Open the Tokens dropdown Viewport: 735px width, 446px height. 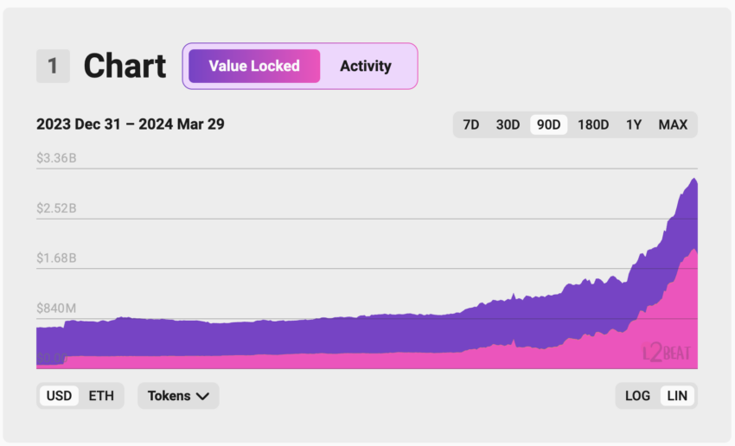point(178,396)
